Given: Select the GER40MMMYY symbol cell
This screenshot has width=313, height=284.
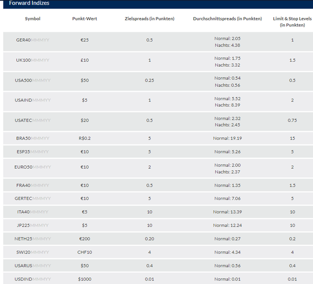Looking at the screenshot, I should tap(32, 40).
